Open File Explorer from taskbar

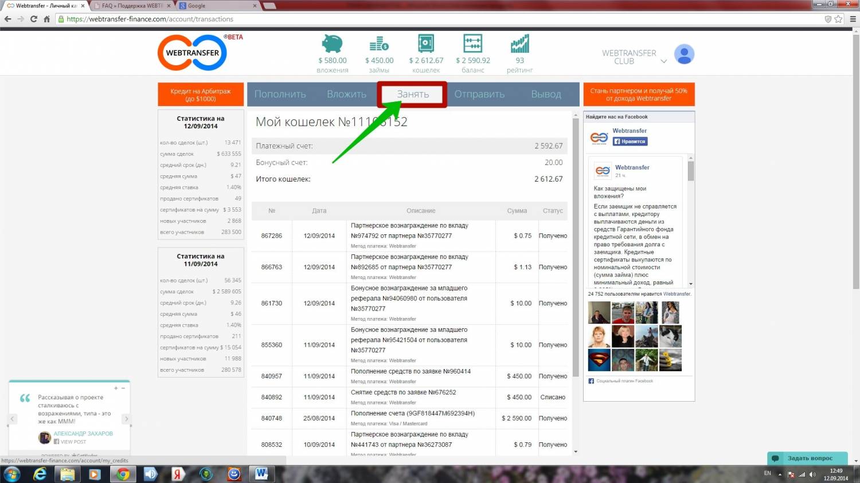coord(67,474)
